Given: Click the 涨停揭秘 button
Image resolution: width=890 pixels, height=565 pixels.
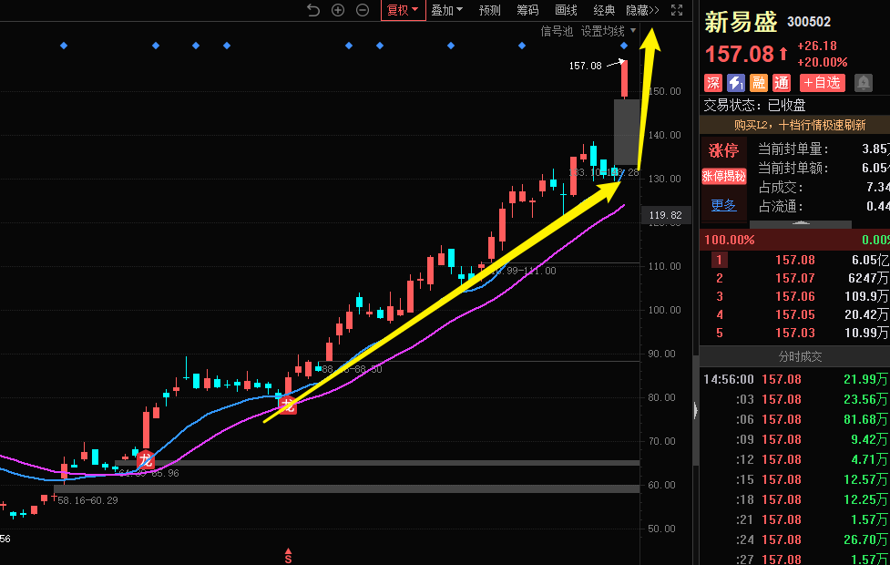Looking at the screenshot, I should [723, 176].
